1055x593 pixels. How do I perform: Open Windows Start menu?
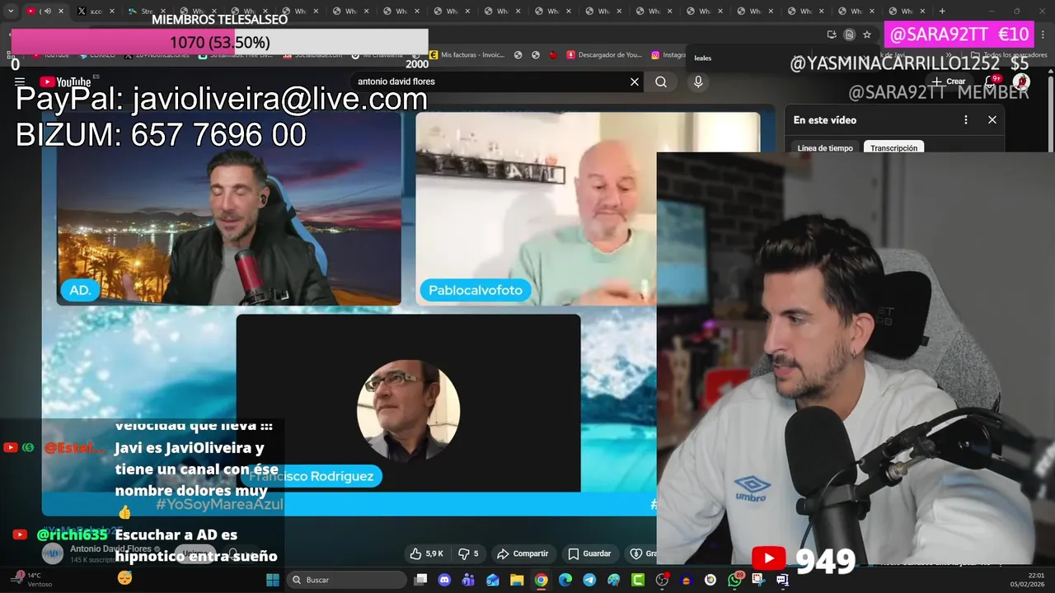tap(273, 580)
